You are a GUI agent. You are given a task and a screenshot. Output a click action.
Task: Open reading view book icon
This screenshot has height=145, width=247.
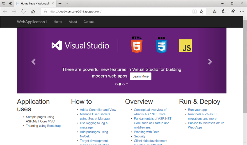(195, 11)
